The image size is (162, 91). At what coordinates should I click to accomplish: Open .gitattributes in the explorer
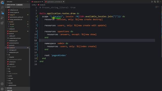click(12, 85)
